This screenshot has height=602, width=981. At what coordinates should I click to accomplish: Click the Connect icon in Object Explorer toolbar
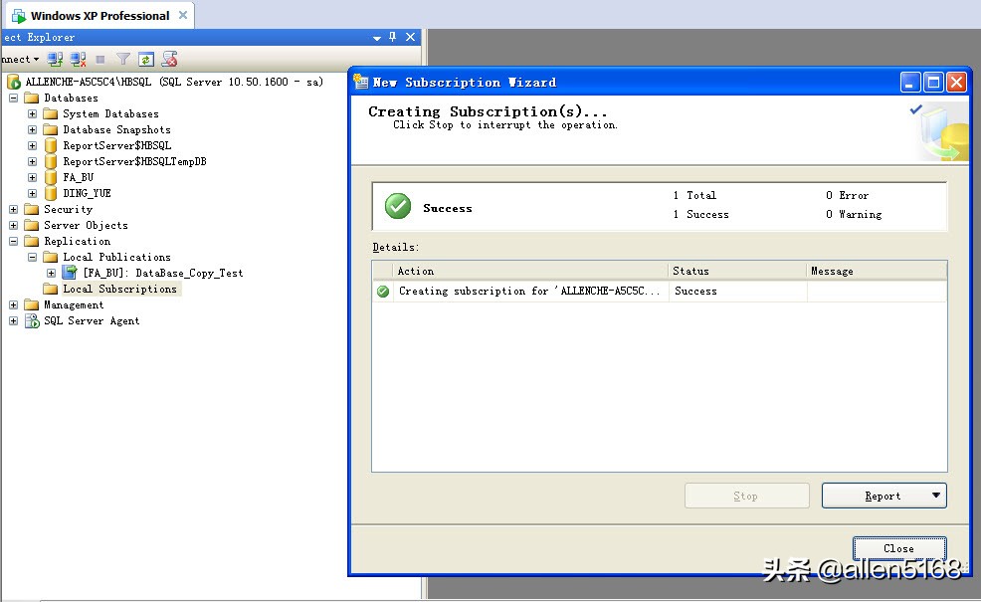tap(54, 59)
